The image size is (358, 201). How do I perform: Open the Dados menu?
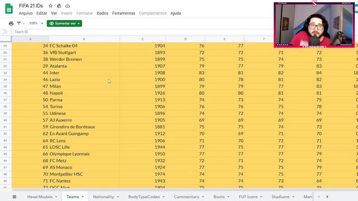102,13
